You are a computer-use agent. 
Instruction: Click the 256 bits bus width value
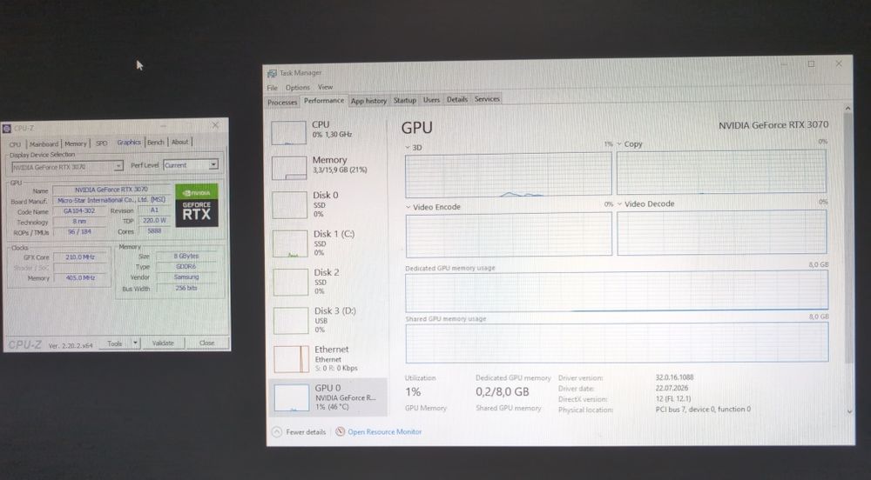(x=186, y=288)
